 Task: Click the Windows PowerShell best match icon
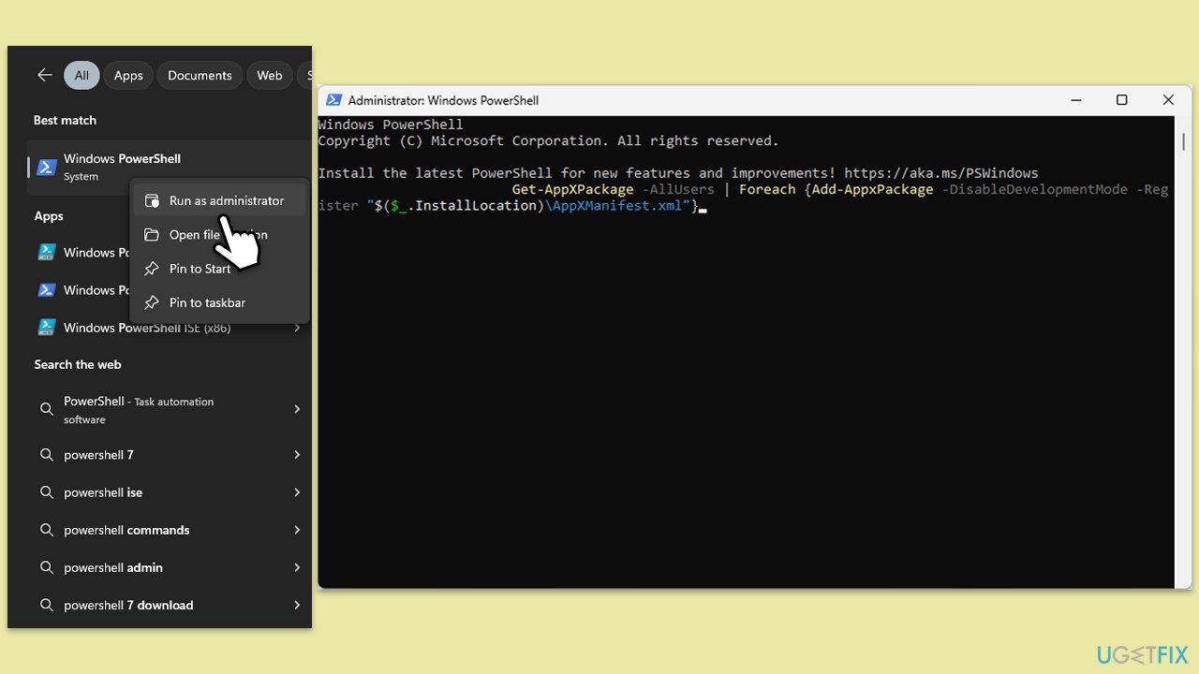tap(47, 167)
